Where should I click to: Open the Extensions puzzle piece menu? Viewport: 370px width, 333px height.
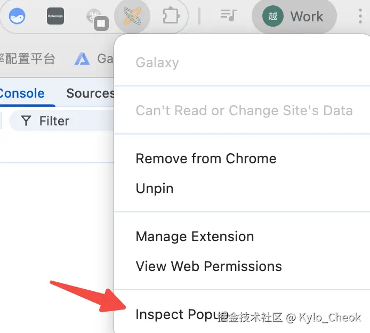[x=171, y=17]
